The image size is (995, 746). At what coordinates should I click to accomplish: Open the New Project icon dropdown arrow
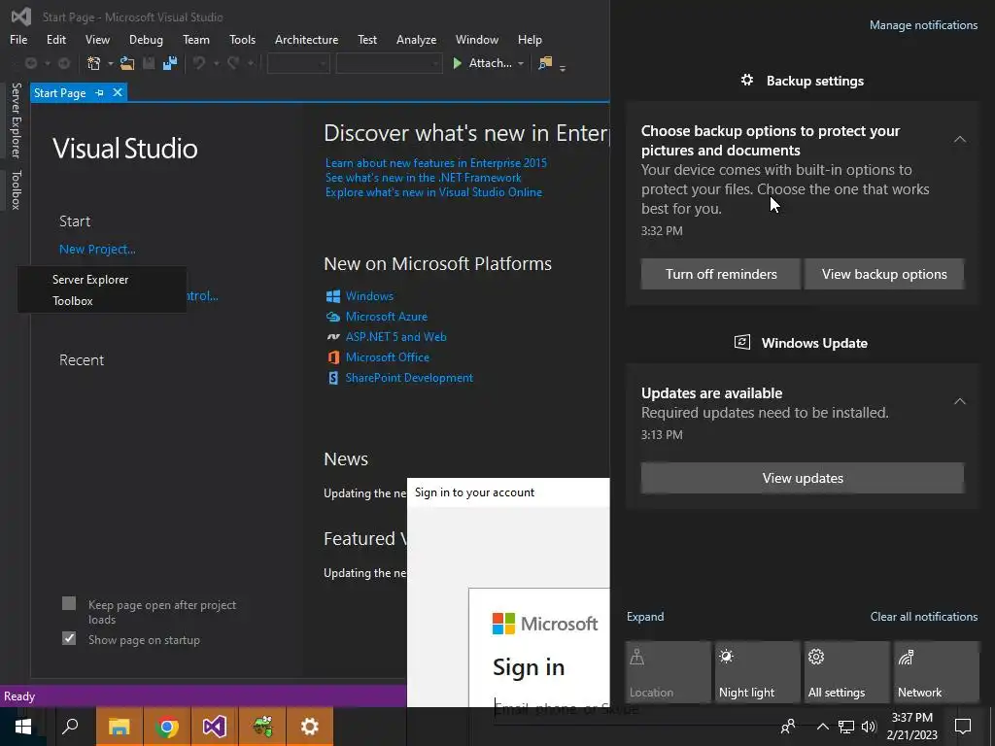[x=111, y=63]
